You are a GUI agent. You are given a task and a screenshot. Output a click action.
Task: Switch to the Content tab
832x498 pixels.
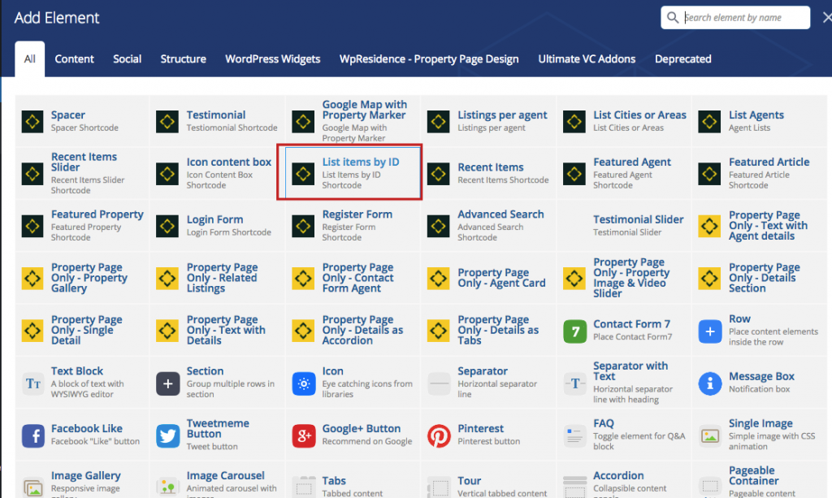74,59
